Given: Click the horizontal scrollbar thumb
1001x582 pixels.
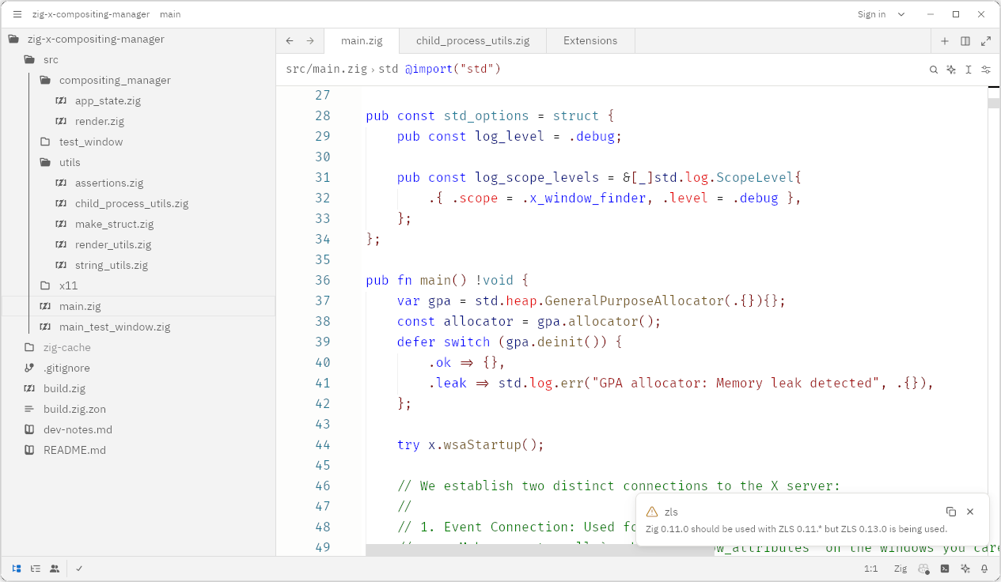Looking at the screenshot, I should pos(540,550).
